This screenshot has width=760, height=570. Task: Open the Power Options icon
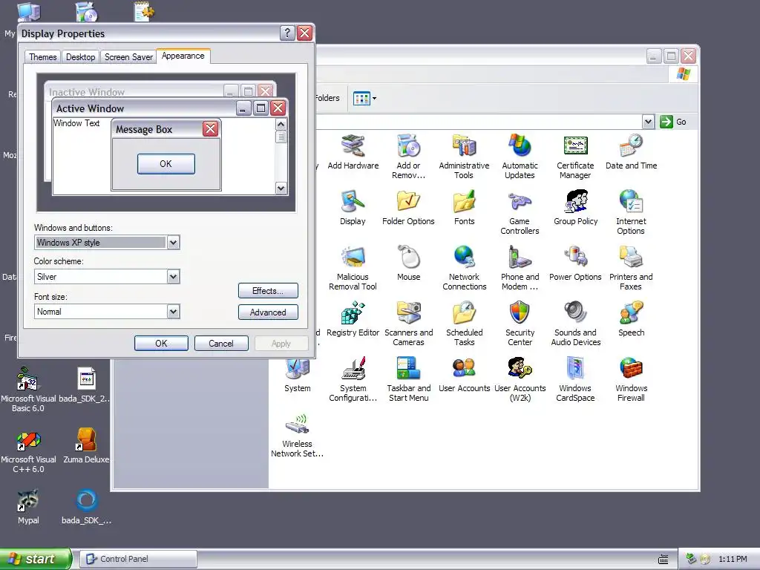coord(575,258)
